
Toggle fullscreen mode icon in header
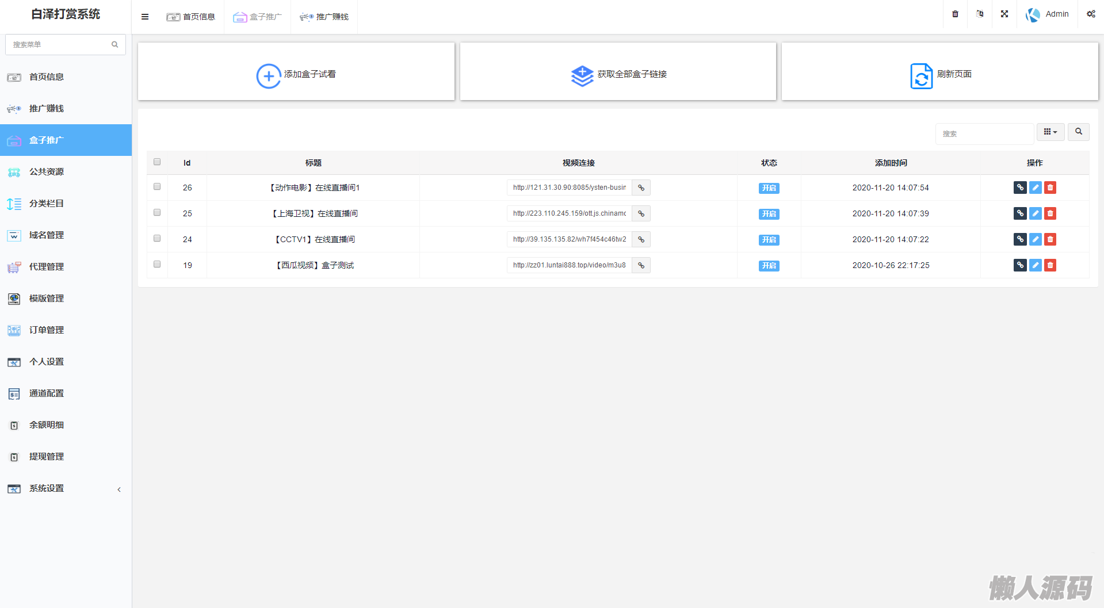tap(1004, 14)
